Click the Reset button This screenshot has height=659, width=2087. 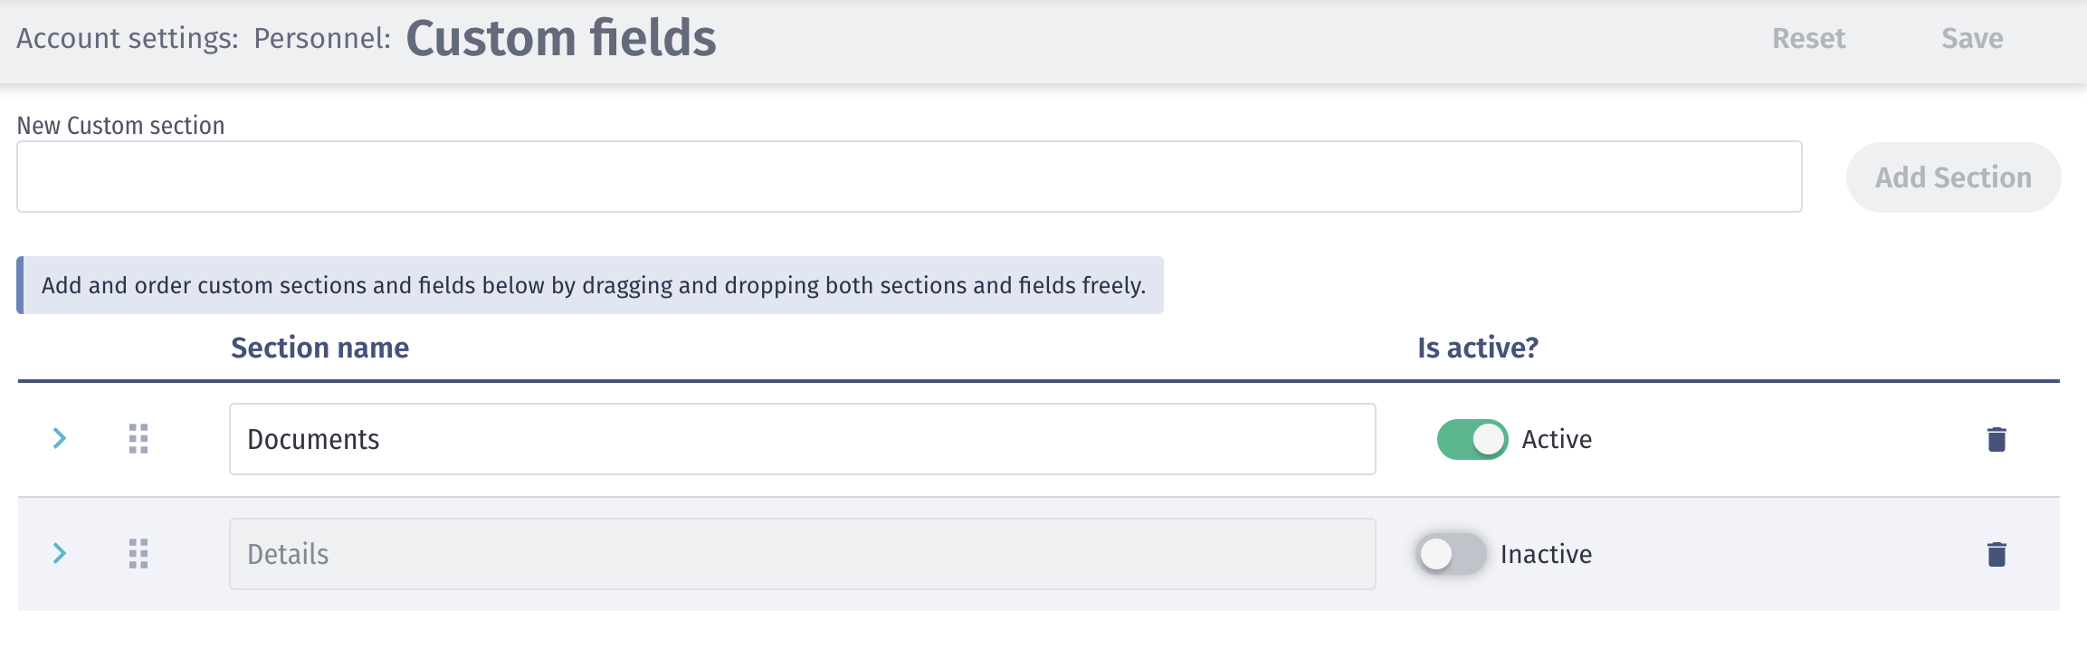1808,38
